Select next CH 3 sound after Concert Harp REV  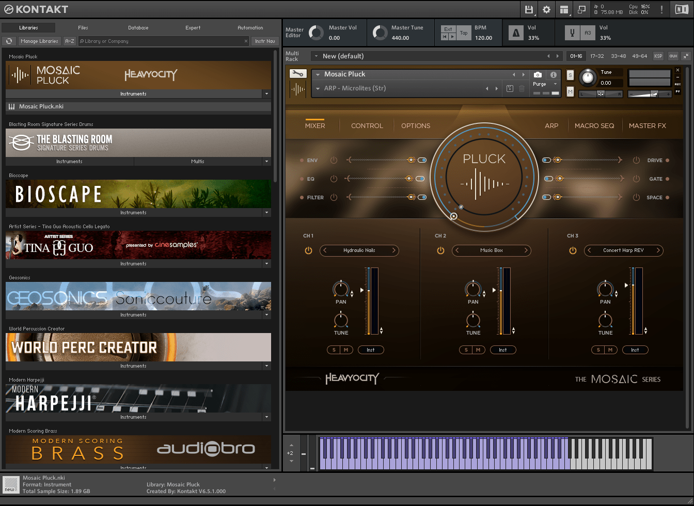pos(658,250)
